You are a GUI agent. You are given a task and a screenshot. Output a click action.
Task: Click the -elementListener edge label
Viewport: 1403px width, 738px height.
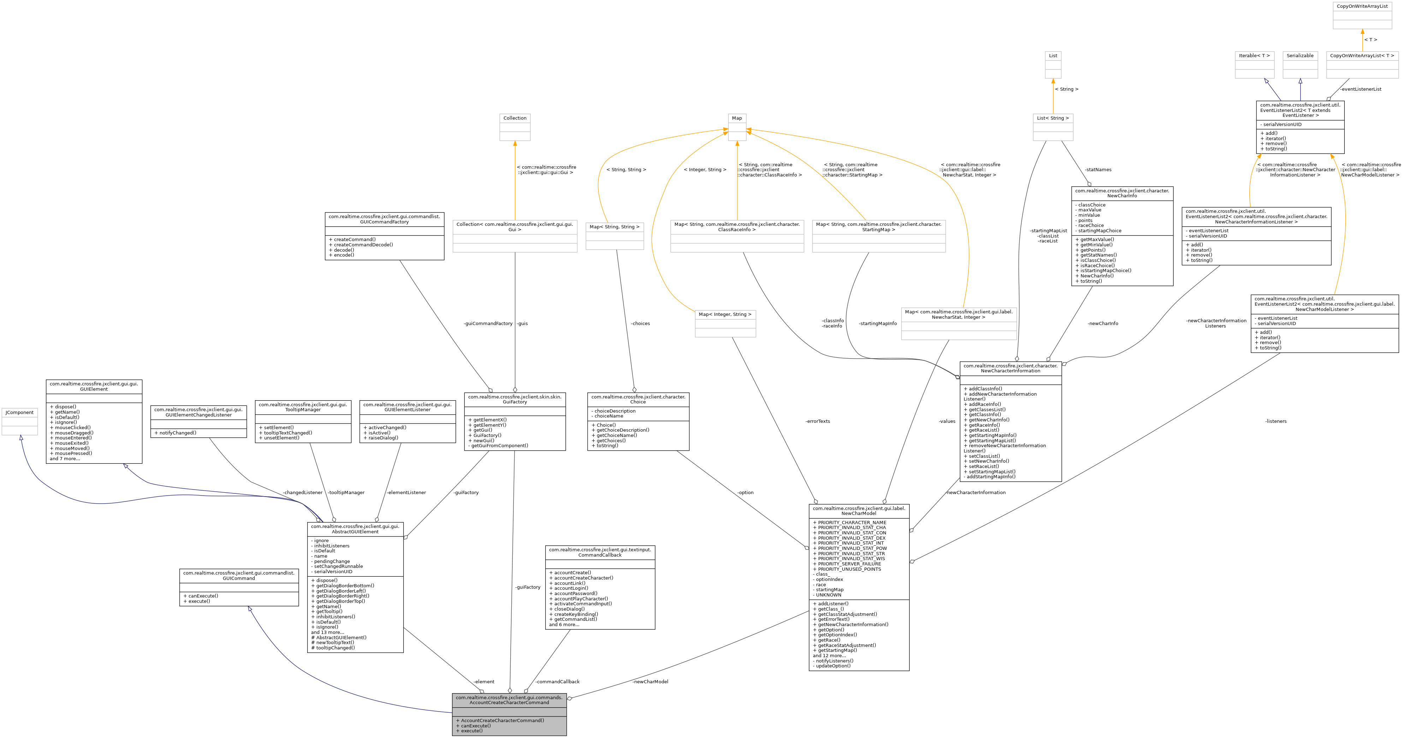click(406, 493)
